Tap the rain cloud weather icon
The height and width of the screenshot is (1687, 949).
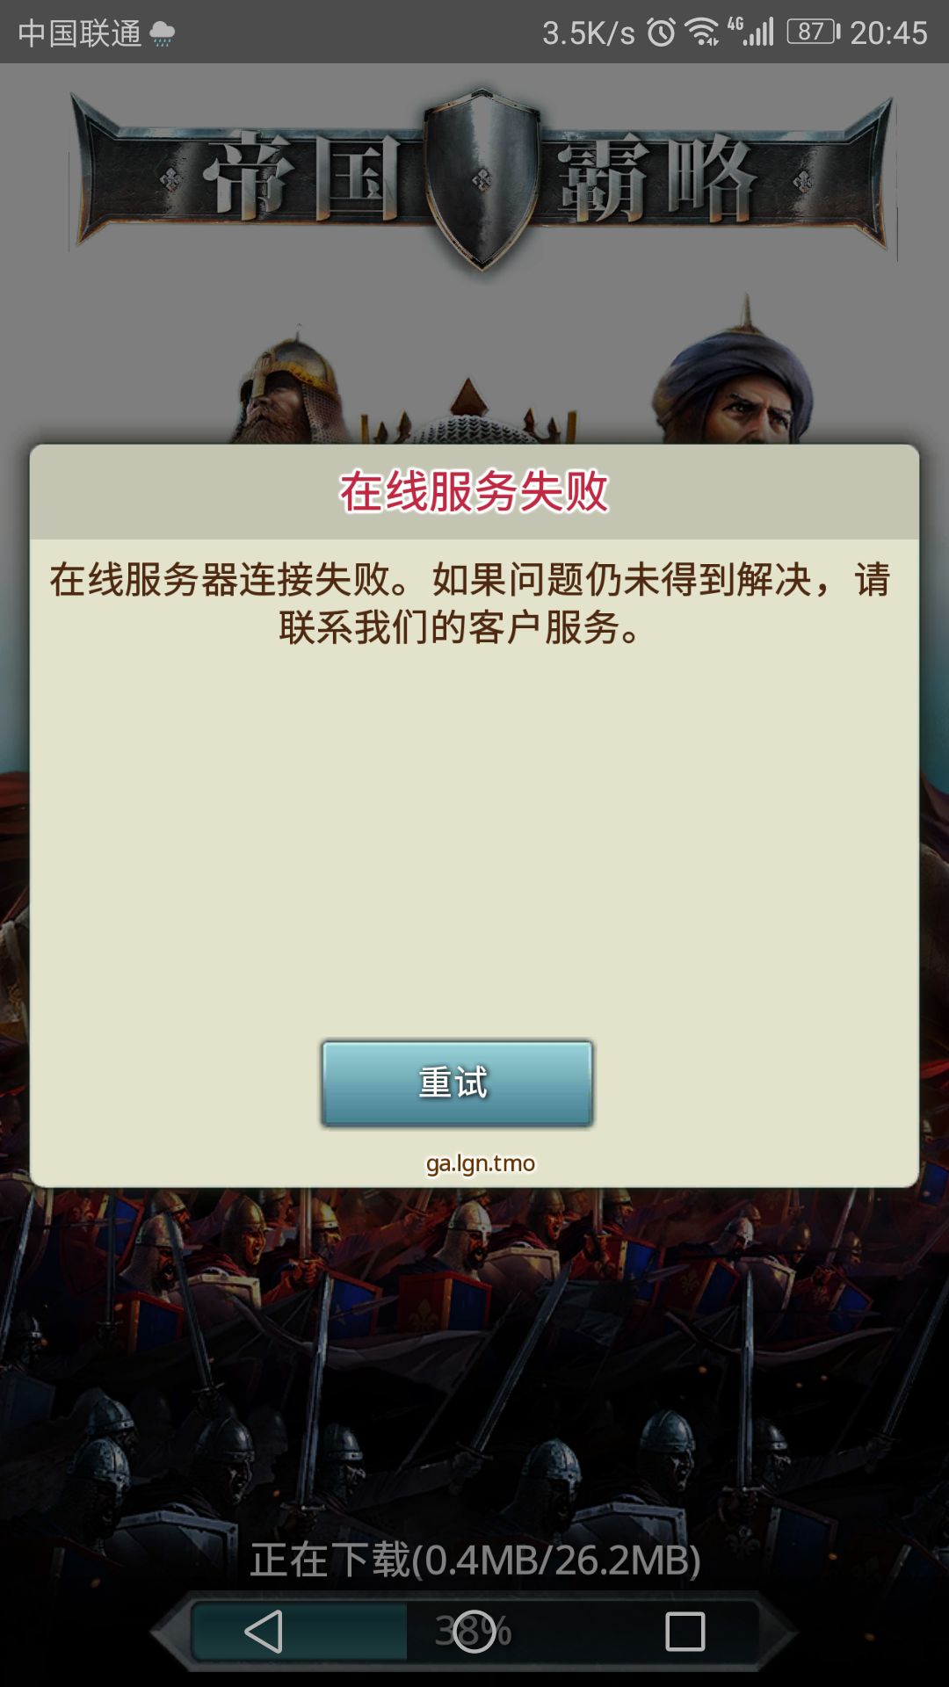[x=163, y=34]
